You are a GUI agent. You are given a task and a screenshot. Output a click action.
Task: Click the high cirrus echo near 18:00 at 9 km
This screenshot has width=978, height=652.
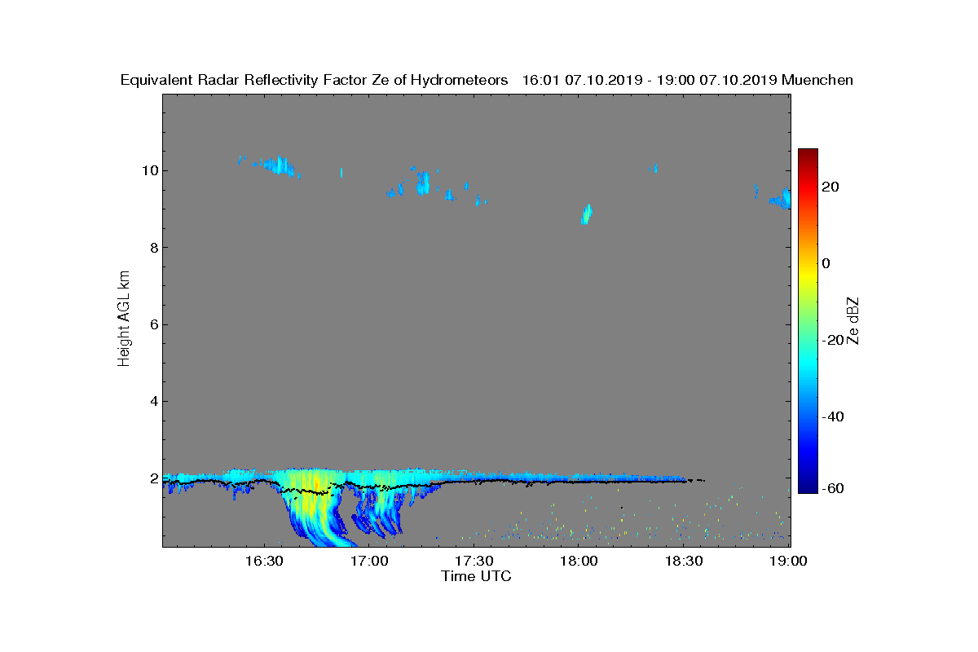pyautogui.click(x=586, y=214)
